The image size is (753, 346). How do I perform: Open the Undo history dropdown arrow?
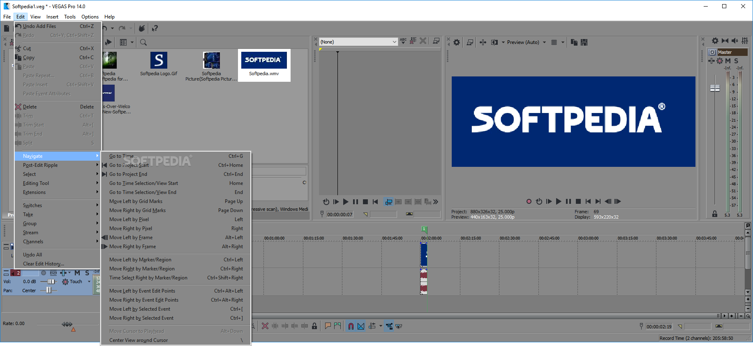[x=112, y=28]
